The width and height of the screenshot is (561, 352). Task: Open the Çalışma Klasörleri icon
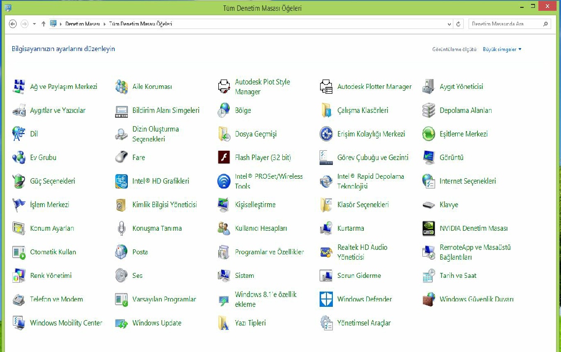[x=326, y=110]
